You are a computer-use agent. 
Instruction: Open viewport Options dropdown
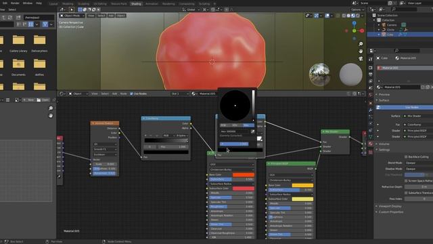[x=358, y=9]
